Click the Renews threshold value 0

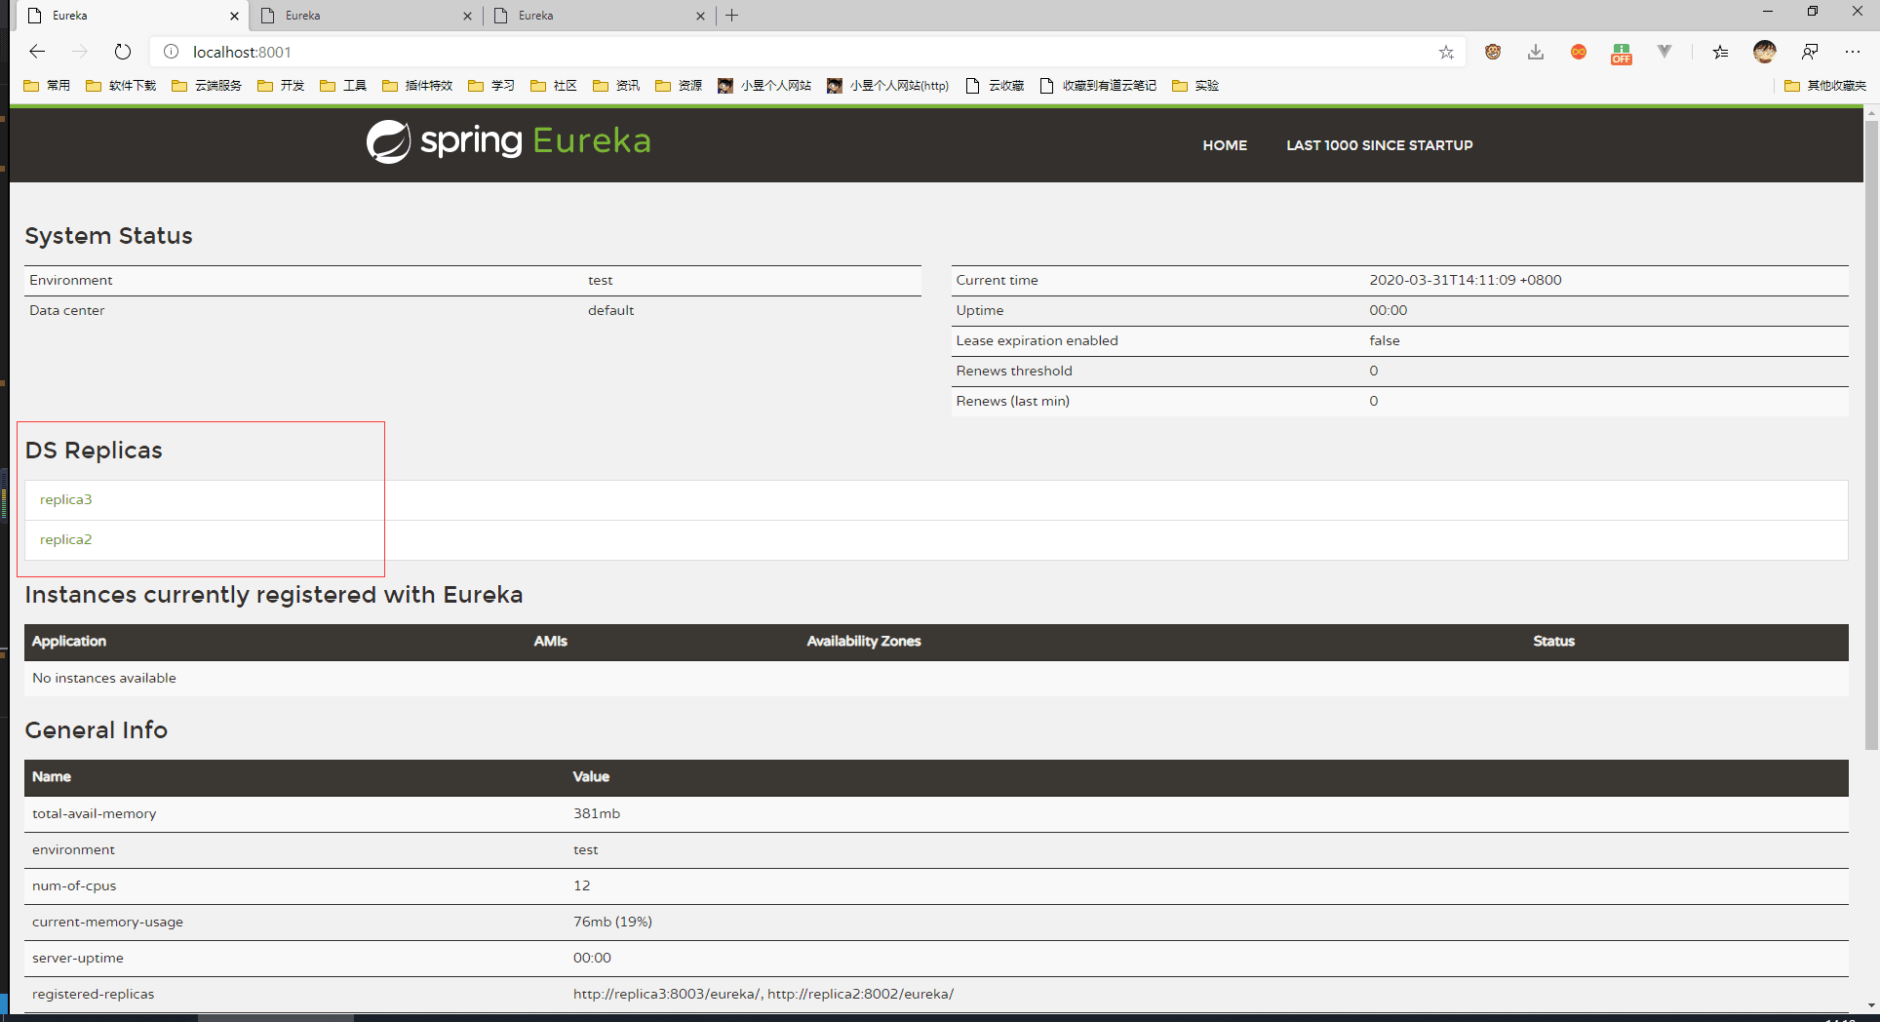[x=1374, y=371]
